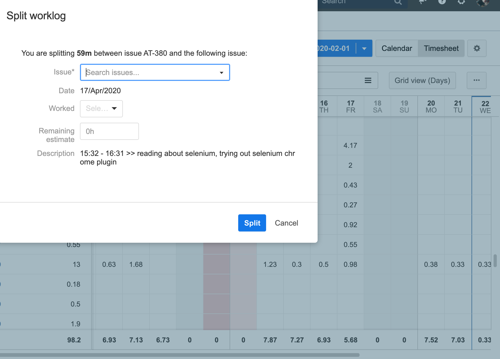Focus the Search issues text field
The height and width of the screenshot is (359, 500).
(150, 72)
